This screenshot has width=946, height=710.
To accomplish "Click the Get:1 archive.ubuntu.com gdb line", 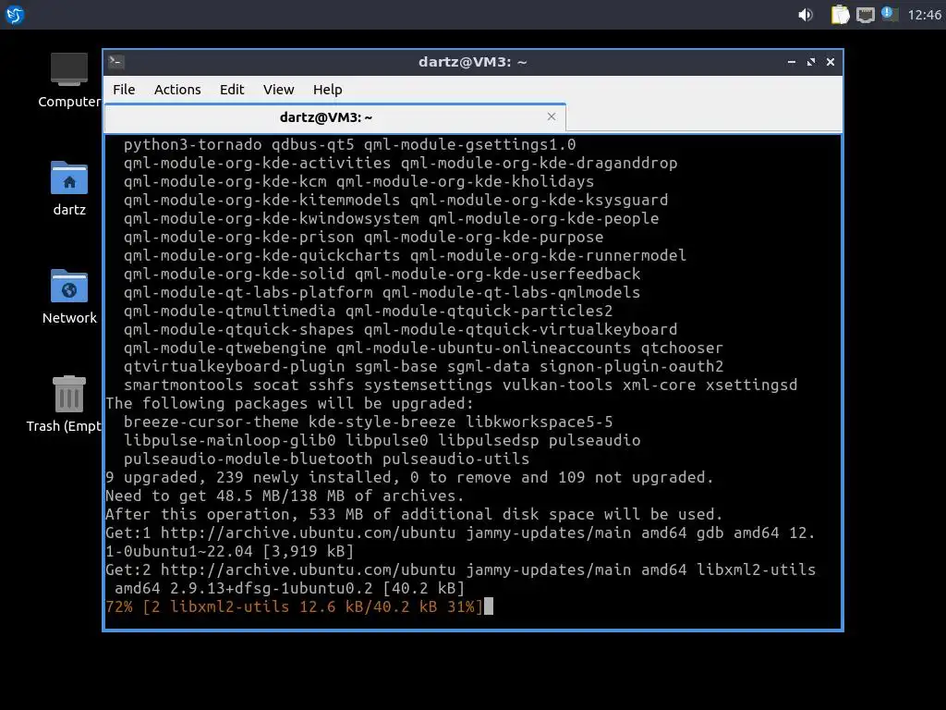I will pyautogui.click(x=460, y=542).
